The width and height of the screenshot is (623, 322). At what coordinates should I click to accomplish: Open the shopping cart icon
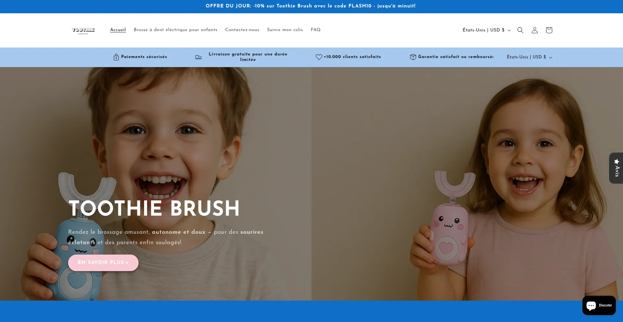(x=549, y=30)
